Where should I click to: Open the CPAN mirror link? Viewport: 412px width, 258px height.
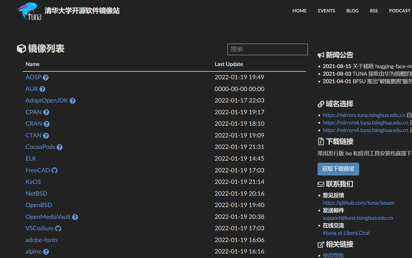(34, 112)
